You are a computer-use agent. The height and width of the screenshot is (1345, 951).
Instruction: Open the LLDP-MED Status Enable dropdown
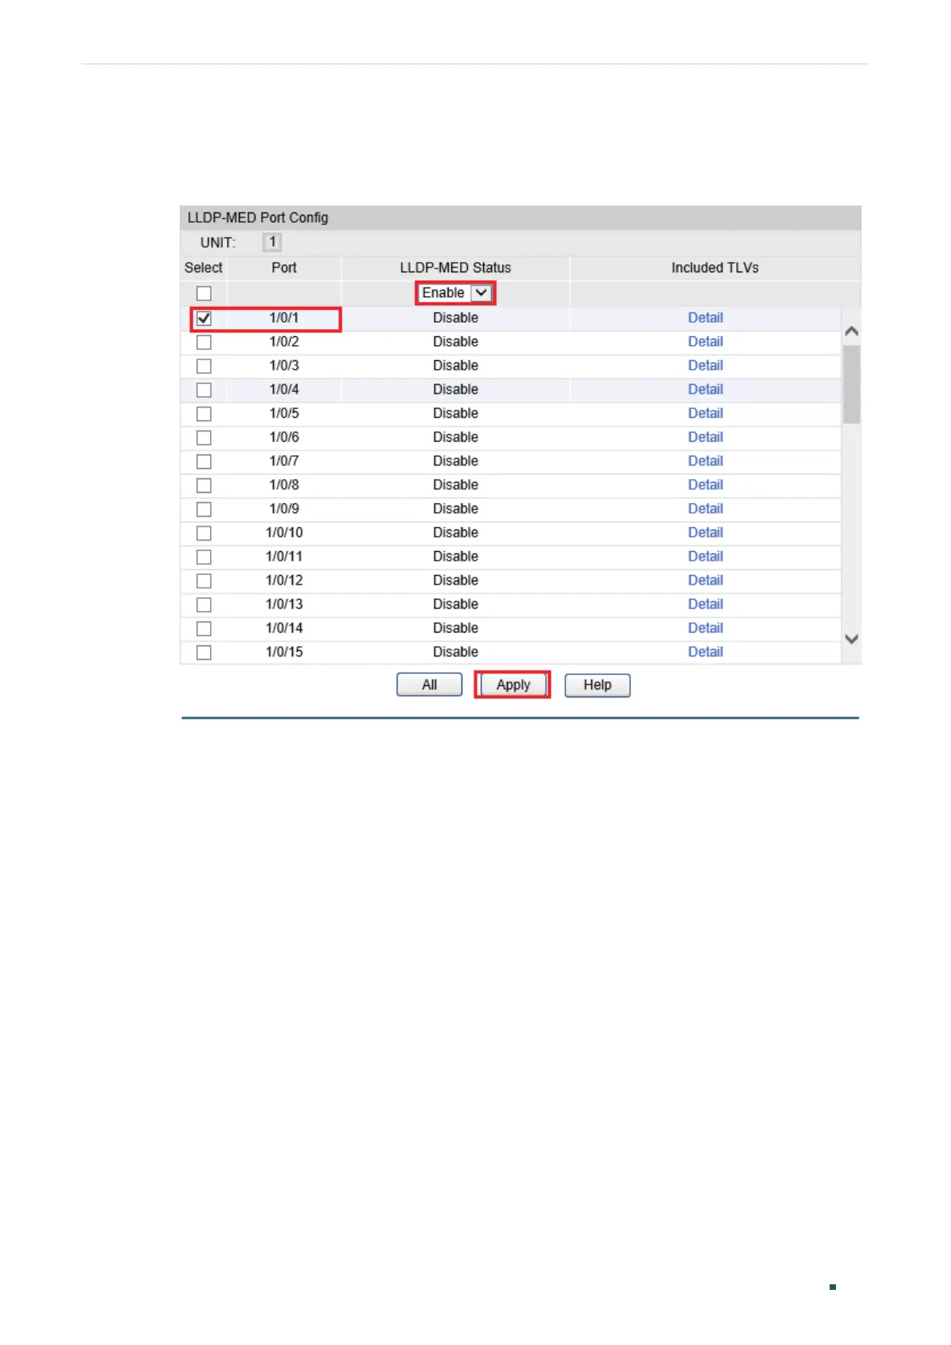coord(455,293)
